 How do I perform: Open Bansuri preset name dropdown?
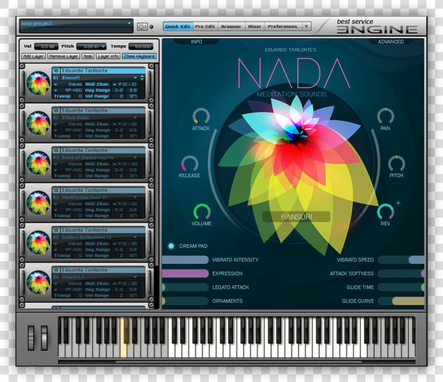[136, 78]
